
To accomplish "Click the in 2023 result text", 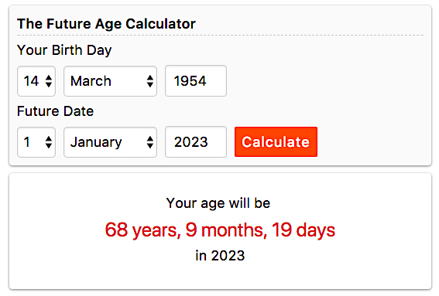I will (x=220, y=256).
